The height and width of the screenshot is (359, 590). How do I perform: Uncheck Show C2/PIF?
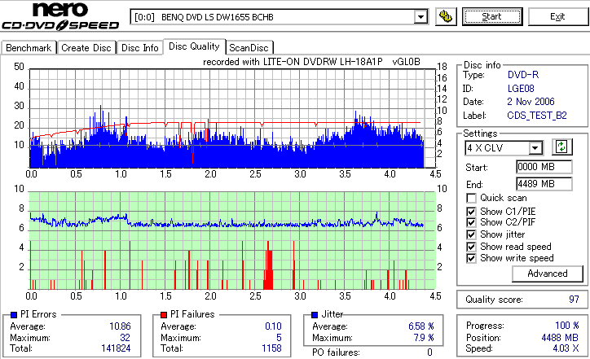pos(471,222)
